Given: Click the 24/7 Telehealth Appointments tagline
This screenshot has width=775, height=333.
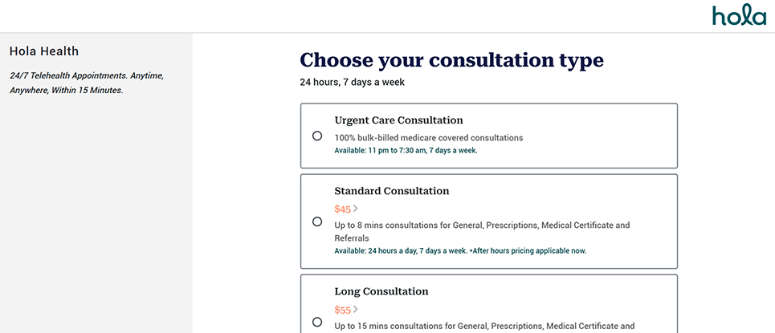Looking at the screenshot, I should tap(86, 83).
